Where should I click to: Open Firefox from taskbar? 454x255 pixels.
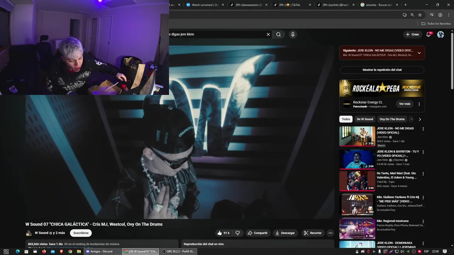[44, 251]
